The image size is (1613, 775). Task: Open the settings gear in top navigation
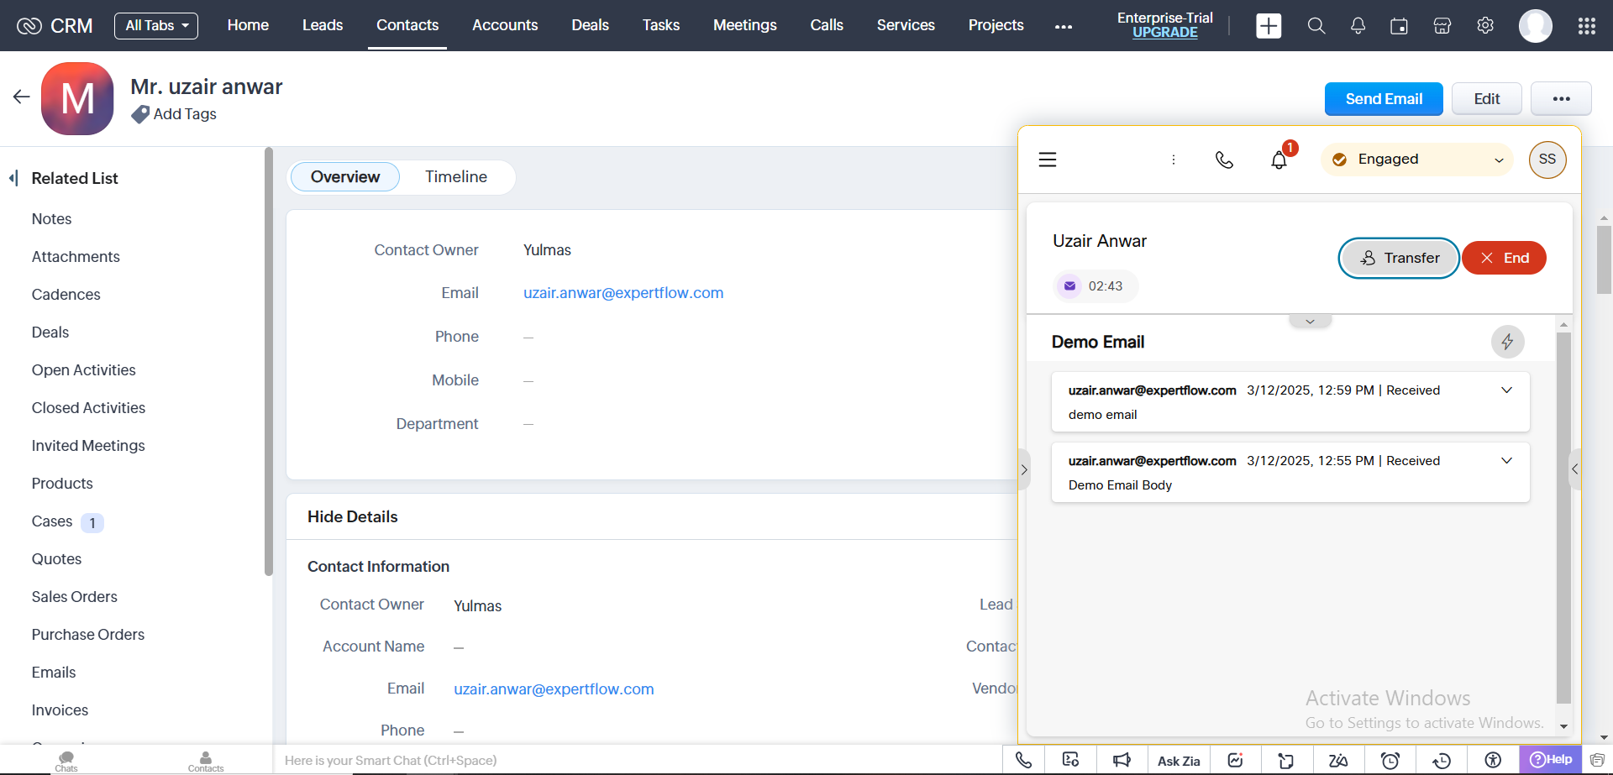1485,26
